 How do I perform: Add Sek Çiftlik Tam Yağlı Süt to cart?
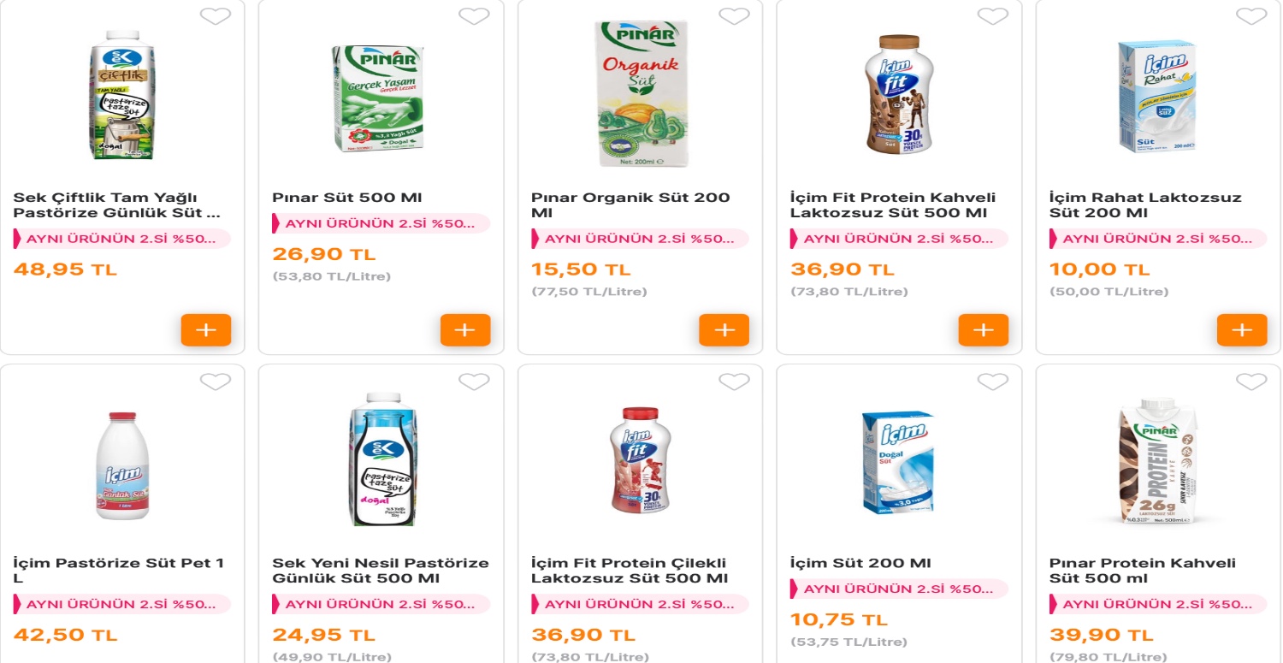tap(206, 329)
